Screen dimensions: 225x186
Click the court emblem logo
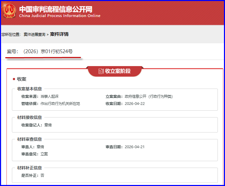[x=9, y=11]
